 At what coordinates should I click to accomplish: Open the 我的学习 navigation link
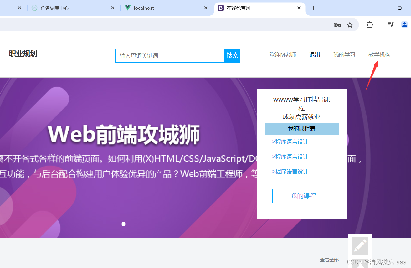[x=344, y=55]
